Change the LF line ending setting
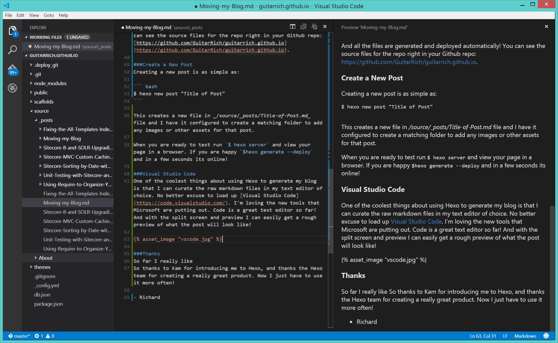Image resolution: width=558 pixels, height=343 pixels. point(505,336)
